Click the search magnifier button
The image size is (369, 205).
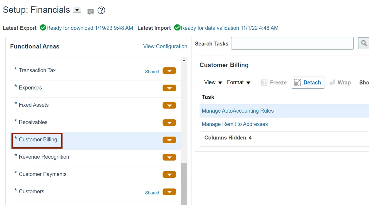coord(364,43)
